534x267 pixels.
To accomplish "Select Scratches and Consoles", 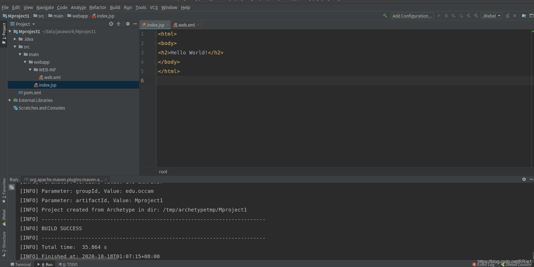I will pyautogui.click(x=39, y=108).
